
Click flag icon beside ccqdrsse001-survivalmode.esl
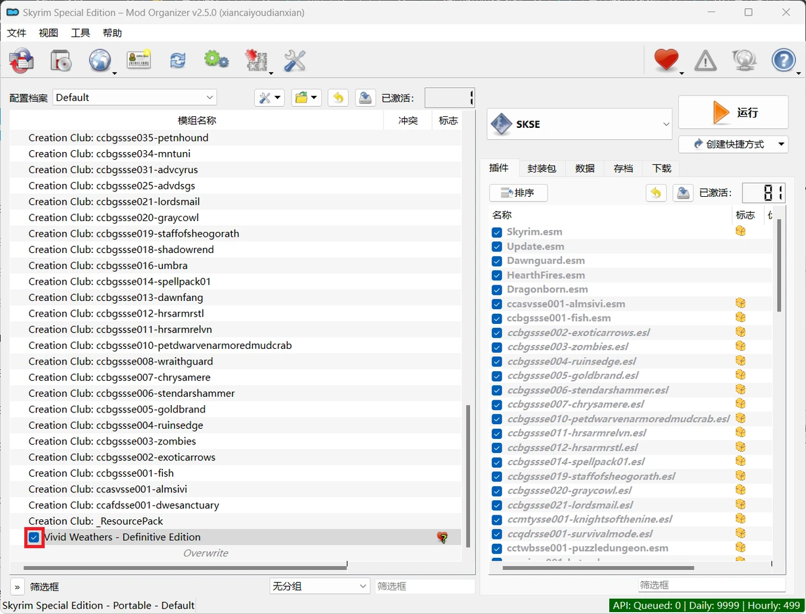point(740,534)
